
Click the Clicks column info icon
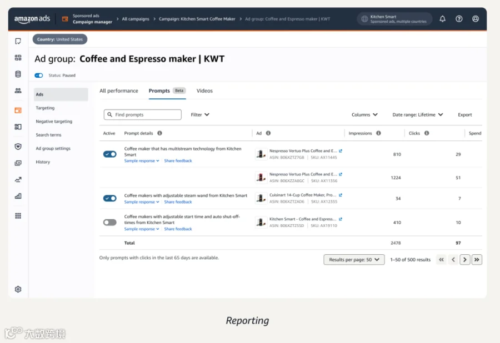(x=427, y=133)
